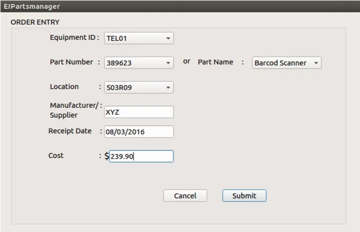Image resolution: width=360 pixels, height=232 pixels.
Task: Click the ORDER ENTRY group heading
Action: [35, 22]
